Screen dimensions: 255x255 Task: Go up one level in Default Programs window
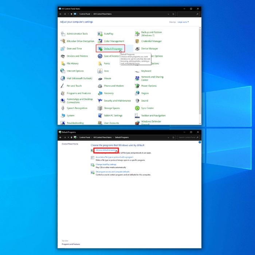(71, 138)
